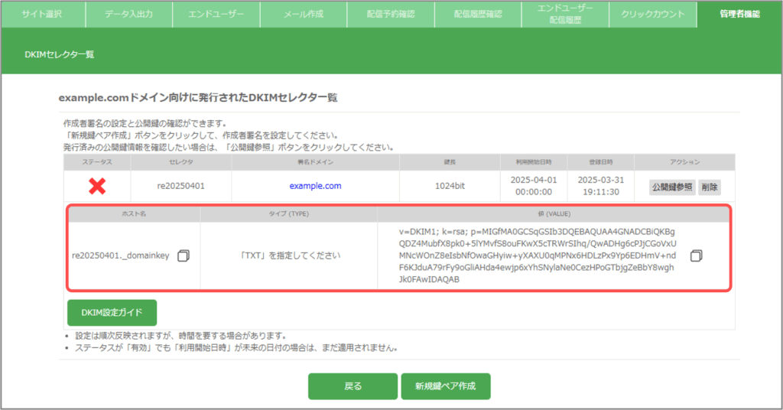
Task: Select the 管理者機能 tab
Action: click(x=739, y=14)
